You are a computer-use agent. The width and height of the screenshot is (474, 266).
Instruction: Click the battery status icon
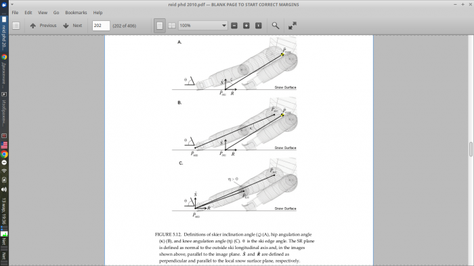coord(4,180)
